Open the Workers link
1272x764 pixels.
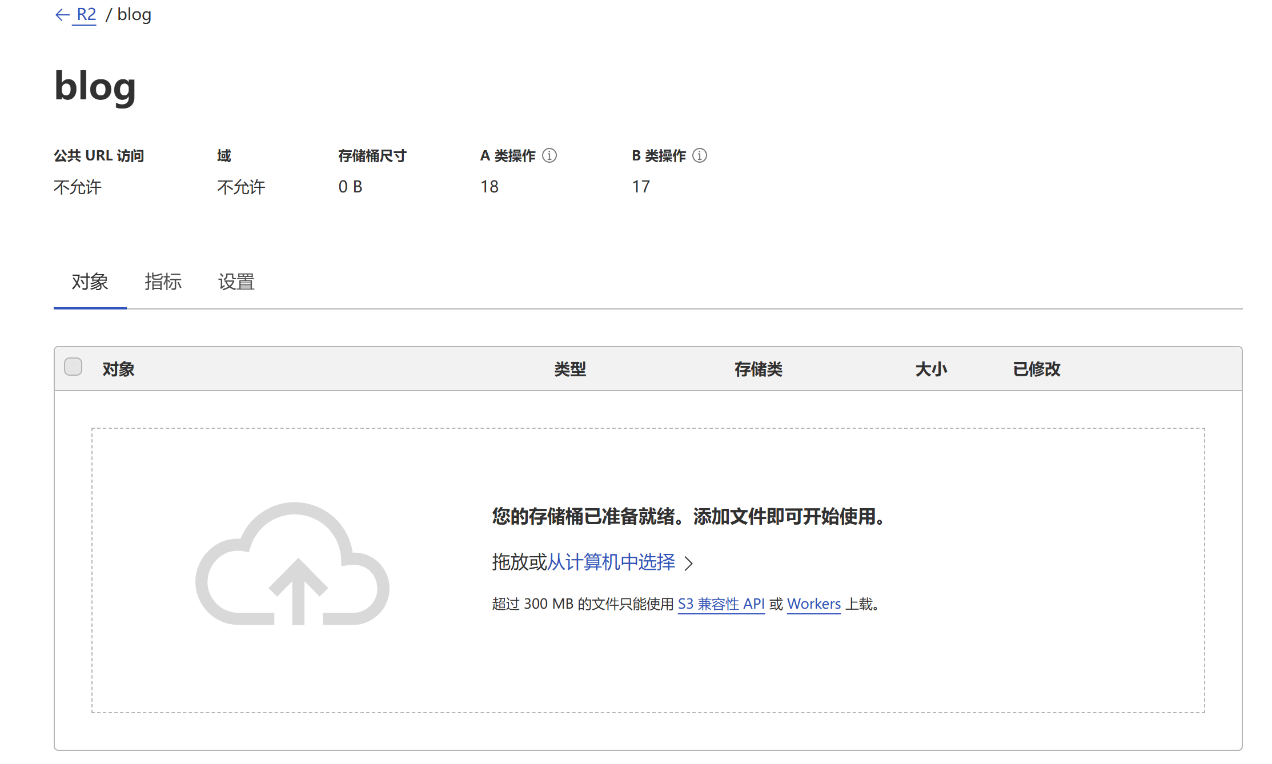[x=813, y=604]
